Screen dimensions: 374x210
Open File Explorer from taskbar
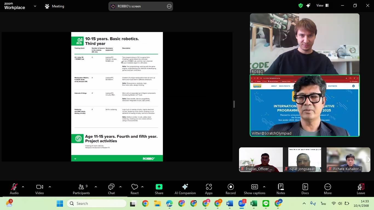[x=157, y=203]
